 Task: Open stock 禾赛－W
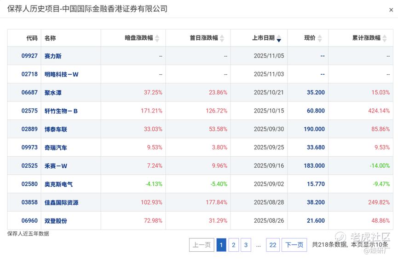(x=56, y=166)
